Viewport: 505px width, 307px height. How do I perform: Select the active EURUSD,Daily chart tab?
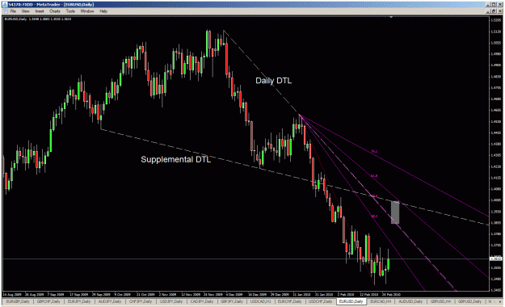click(x=351, y=301)
